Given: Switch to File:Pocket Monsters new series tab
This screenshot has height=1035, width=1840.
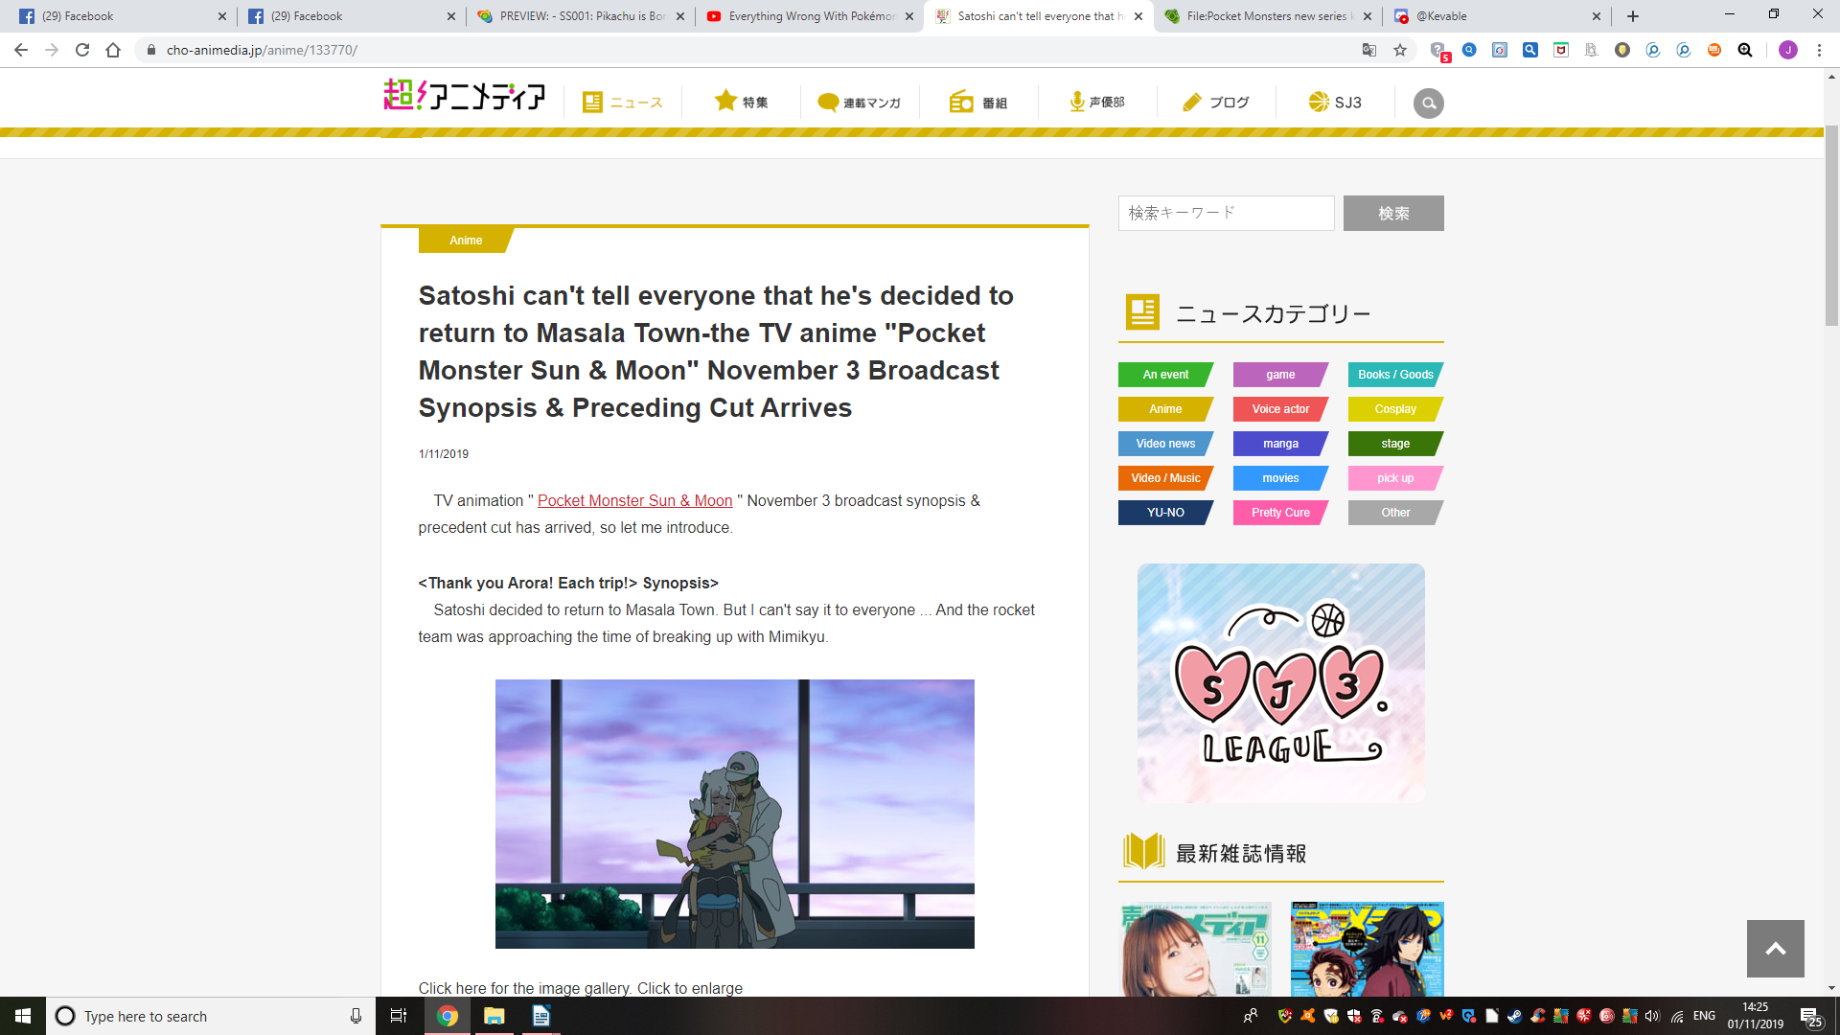Looking at the screenshot, I should [x=1269, y=16].
